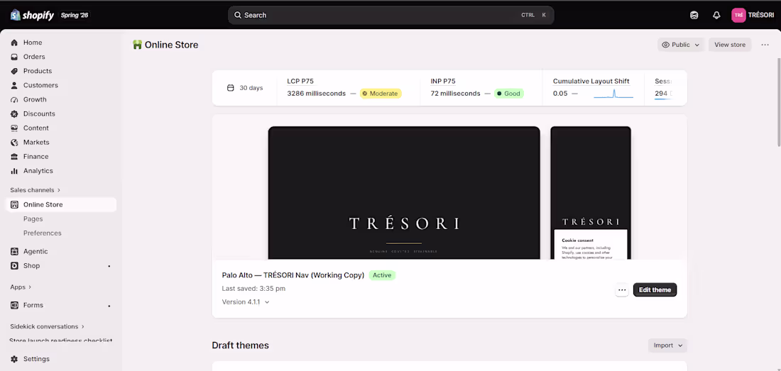Click the Good INP badge
781x371 pixels.
tap(508, 94)
